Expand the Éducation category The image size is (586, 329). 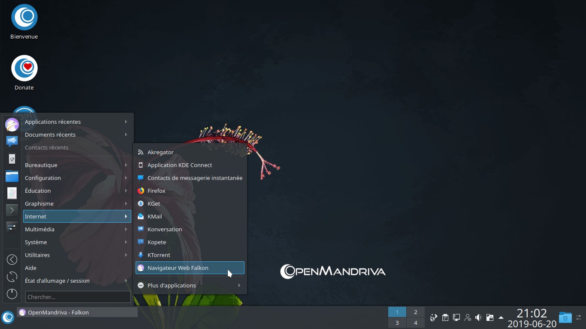[77, 191]
